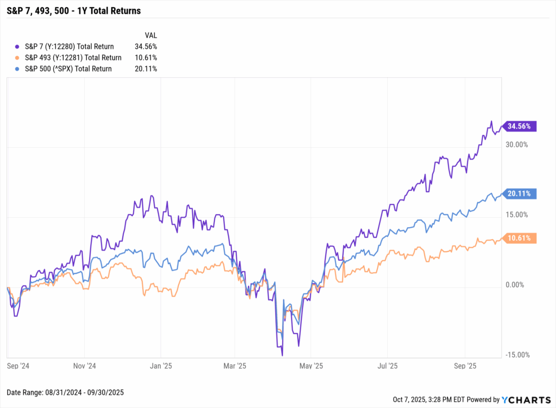Click the 34.56% value in legend table
The height and width of the screenshot is (408, 556).
coord(146,47)
